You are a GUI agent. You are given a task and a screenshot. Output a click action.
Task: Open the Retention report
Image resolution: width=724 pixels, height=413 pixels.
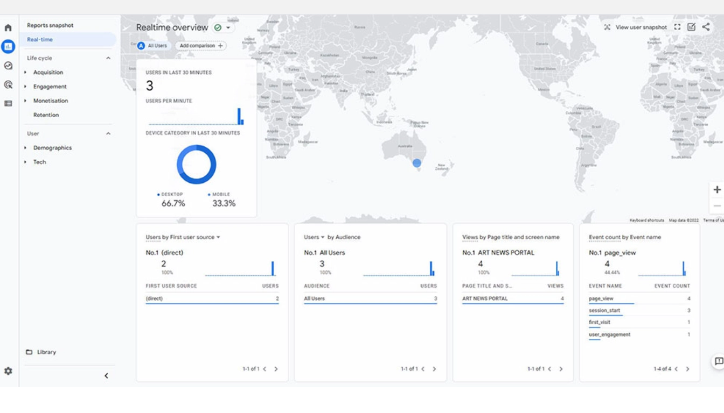pyautogui.click(x=46, y=115)
